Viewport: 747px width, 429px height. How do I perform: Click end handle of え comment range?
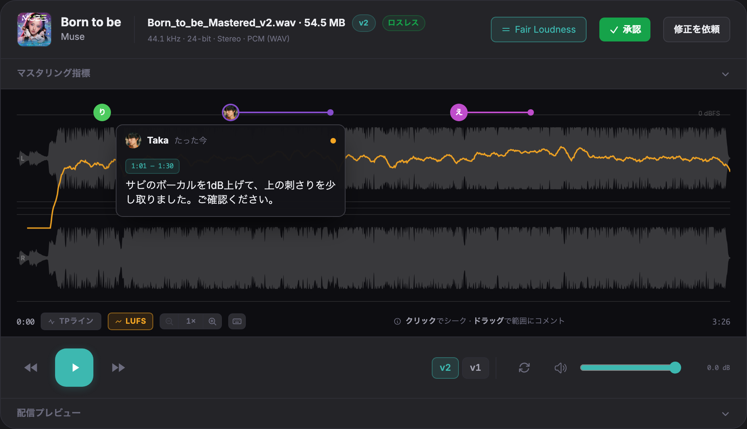531,112
